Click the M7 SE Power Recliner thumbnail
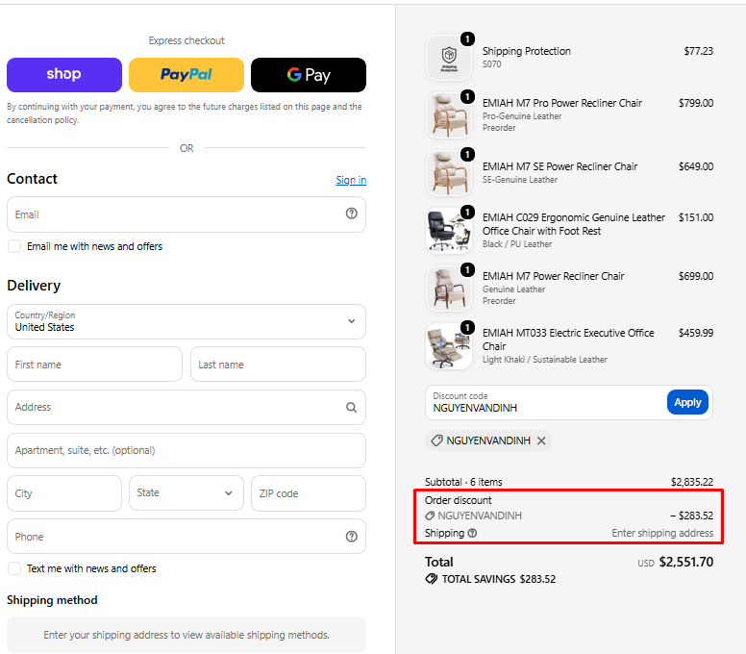Screen dimensions: 746x654 click(x=449, y=173)
